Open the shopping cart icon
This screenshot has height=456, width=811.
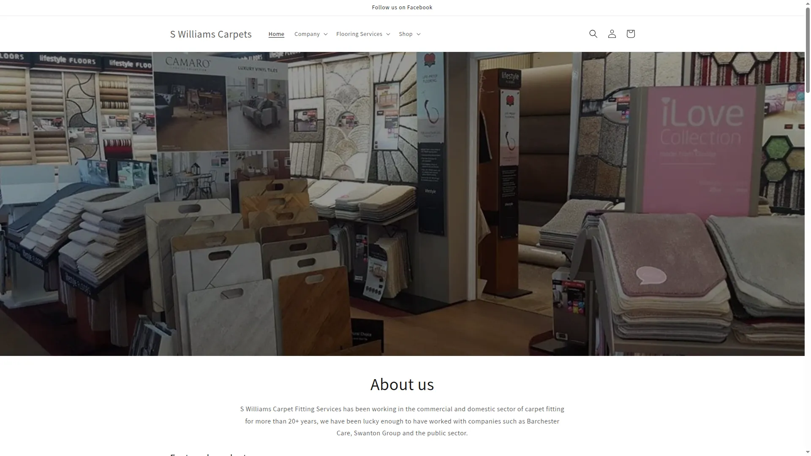pyautogui.click(x=630, y=34)
